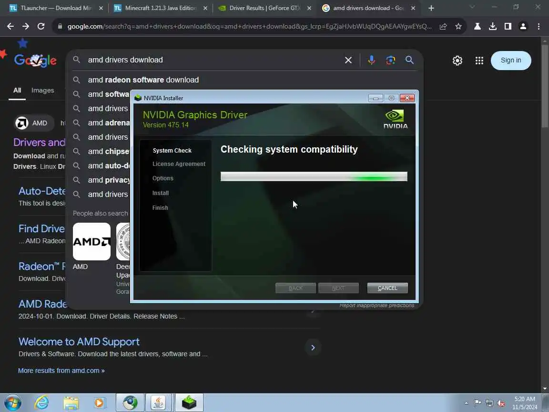The width and height of the screenshot is (549, 412).
Task: Open Windows Media Player on taskbar
Action: click(x=100, y=403)
